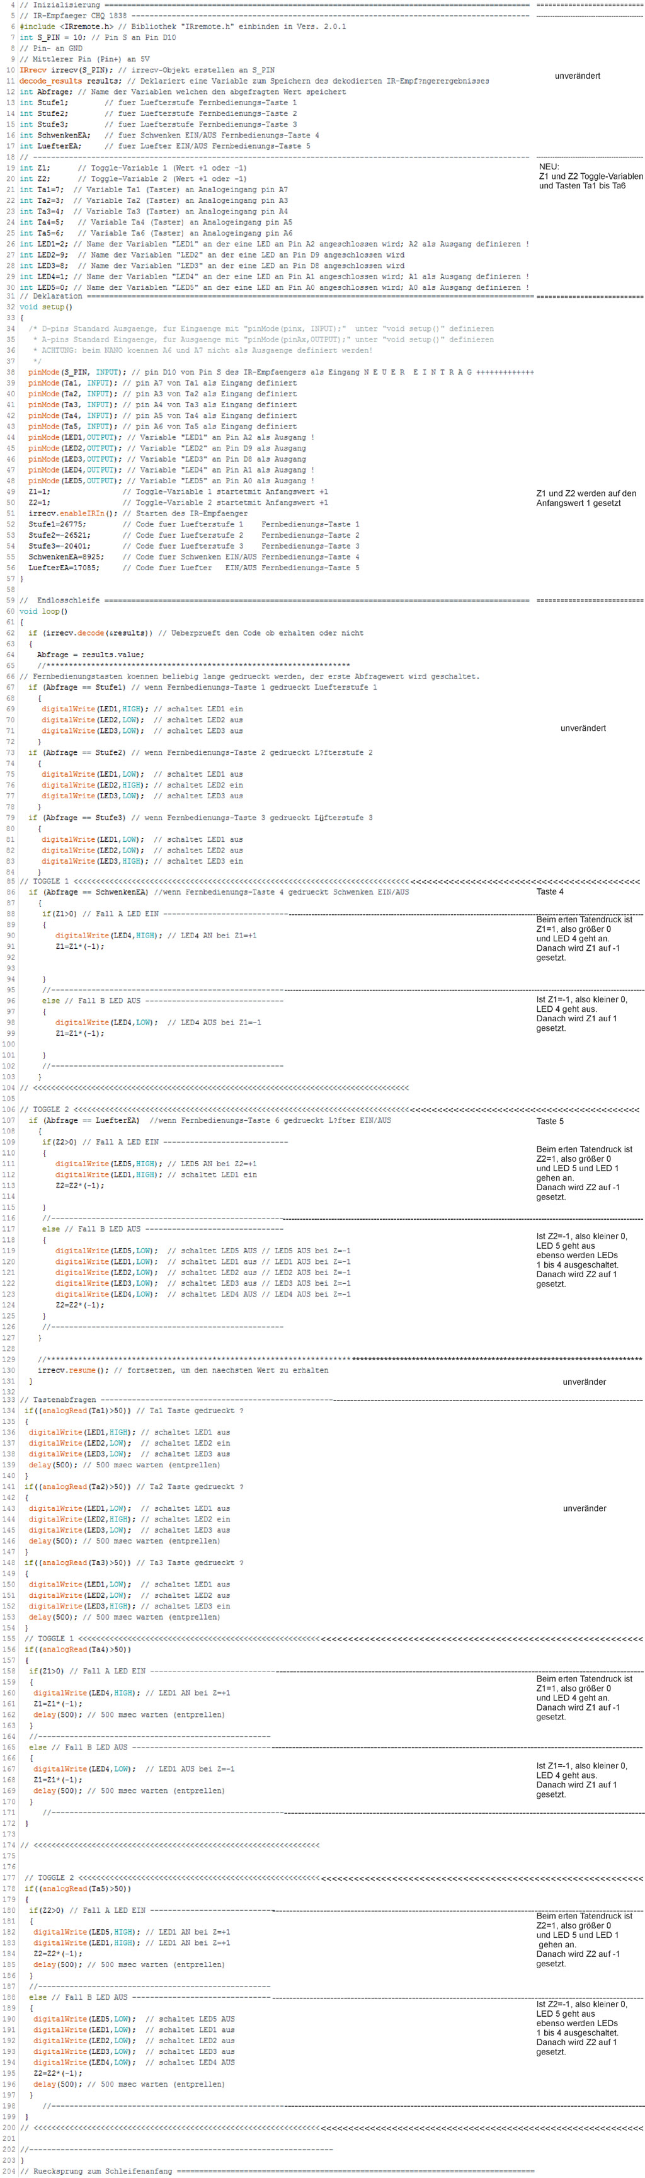The image size is (645, 2178).
Task: Click the 'irrecv.resume();' line
Action: [74, 1370]
